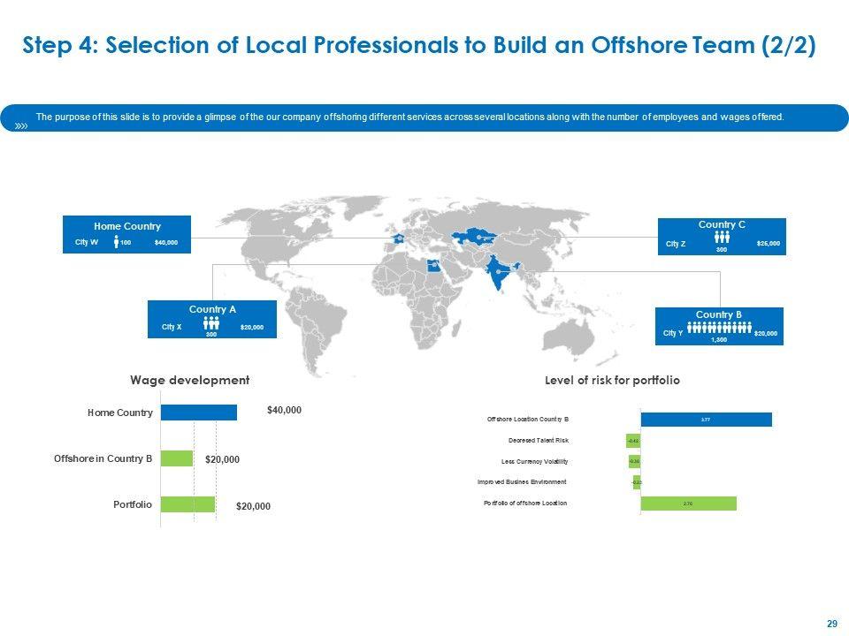Click the slide page number 29
This screenshot has height=636, width=849.
(x=832, y=624)
